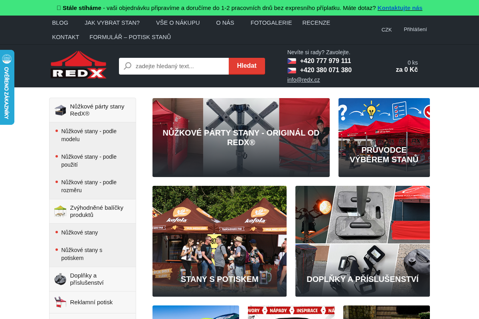The image size is (479, 319).
Task: Open the VŠE O NÁKUPU menu
Action: click(x=178, y=23)
